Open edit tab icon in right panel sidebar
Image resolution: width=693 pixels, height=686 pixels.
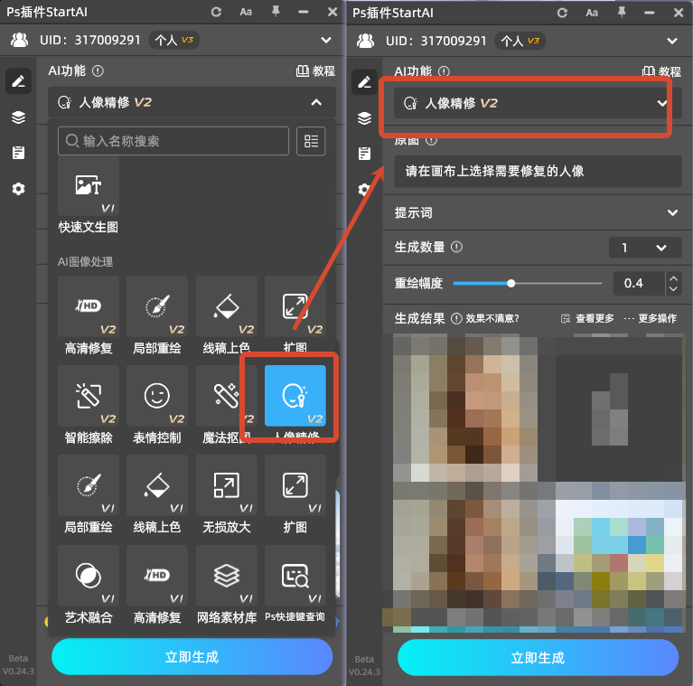pyautogui.click(x=364, y=82)
